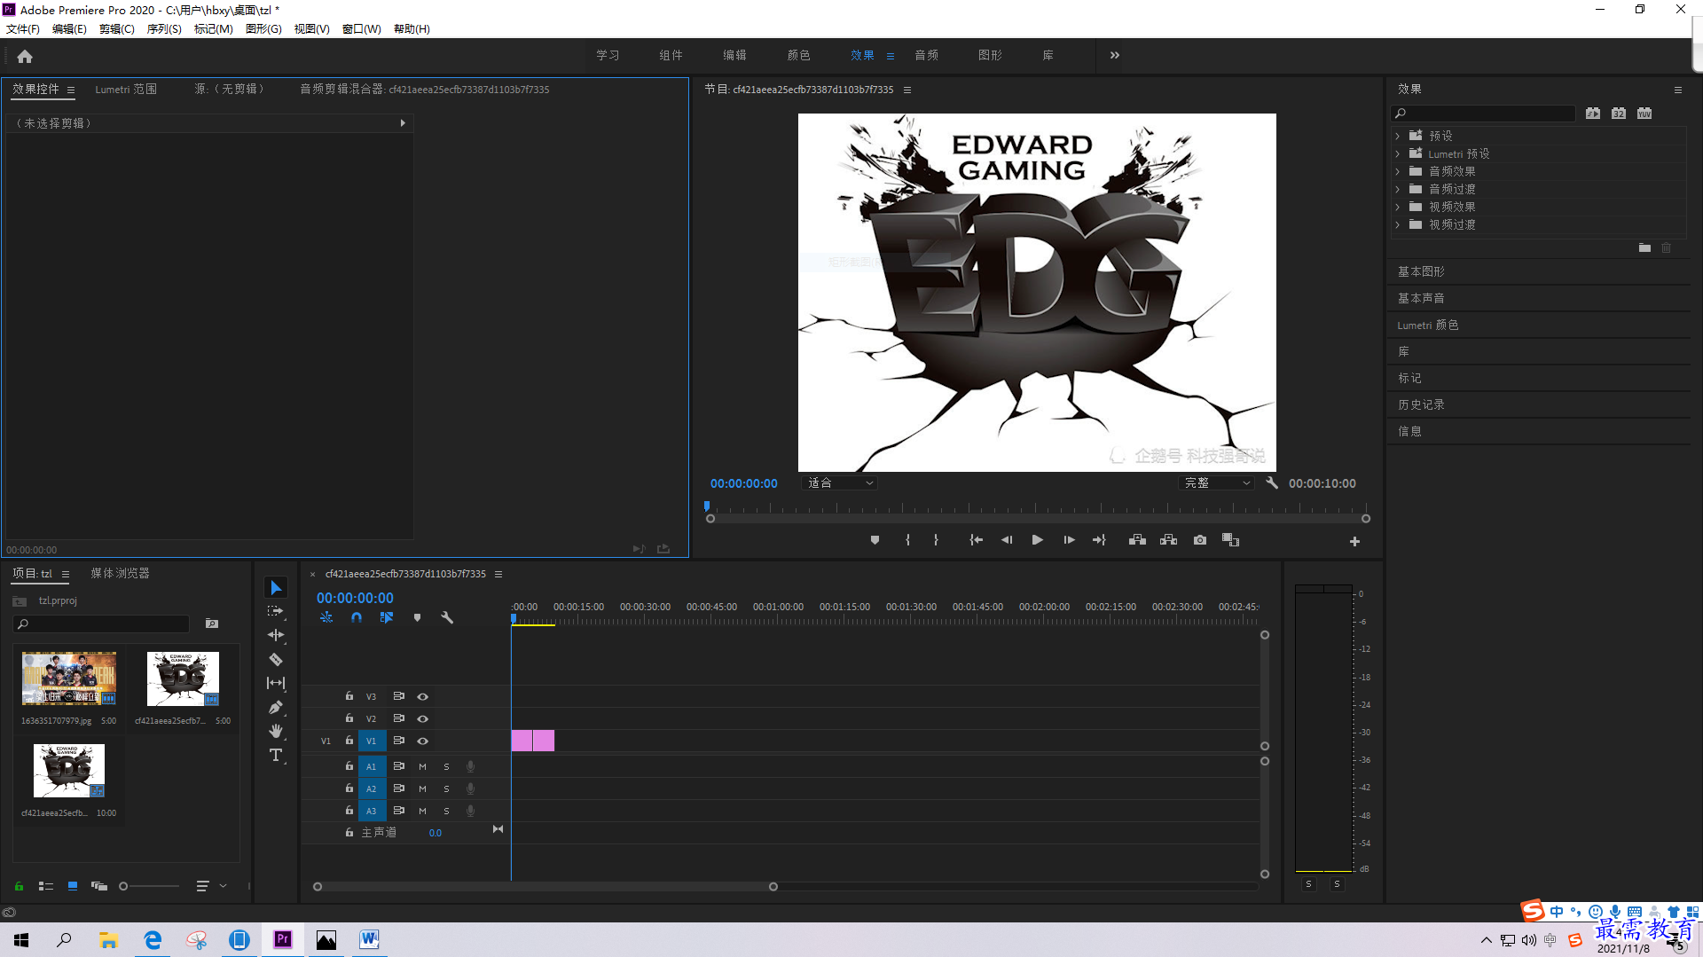Viewport: 1703px width, 957px height.
Task: Mute audio track A1
Action: pos(422,766)
